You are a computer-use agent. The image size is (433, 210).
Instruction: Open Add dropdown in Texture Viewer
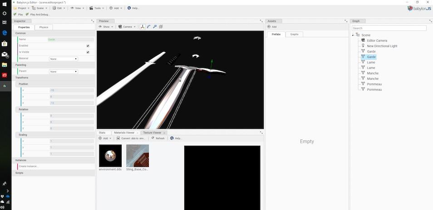pyautogui.click(x=105, y=138)
